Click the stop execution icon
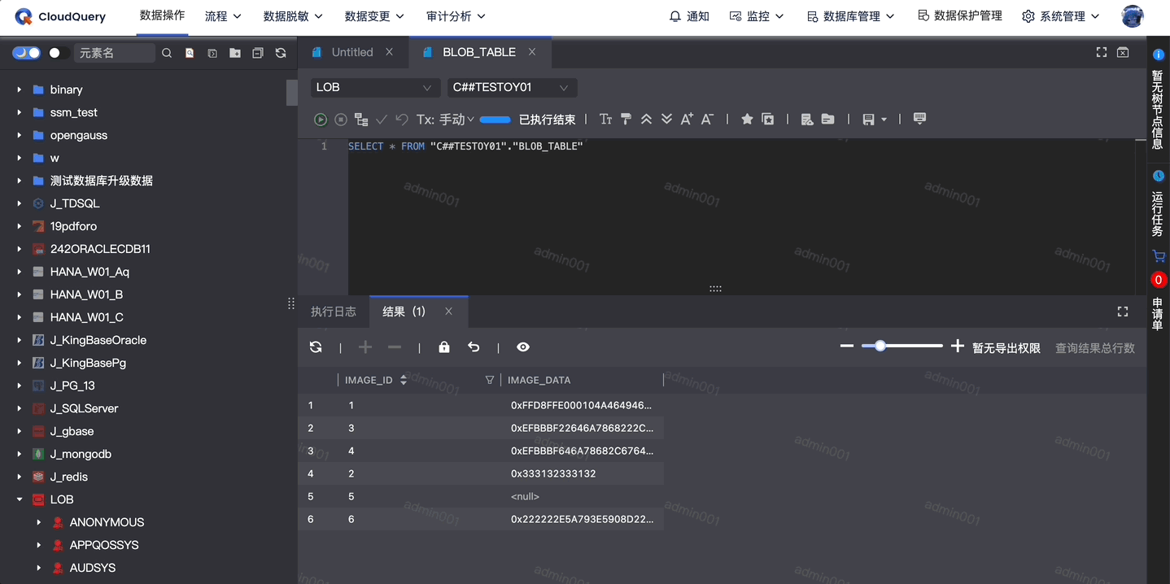 340,119
